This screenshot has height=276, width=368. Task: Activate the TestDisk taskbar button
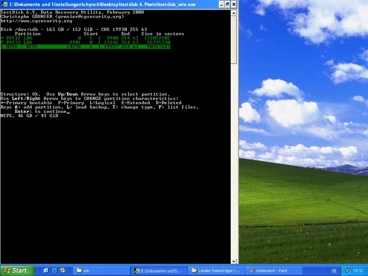tap(160, 271)
